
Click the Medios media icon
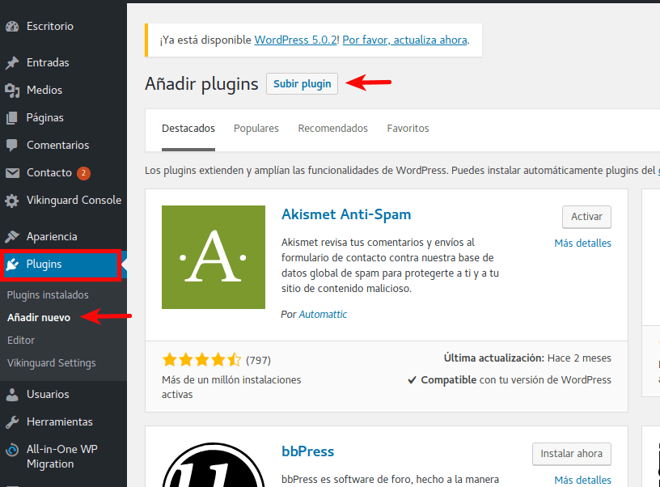point(12,90)
